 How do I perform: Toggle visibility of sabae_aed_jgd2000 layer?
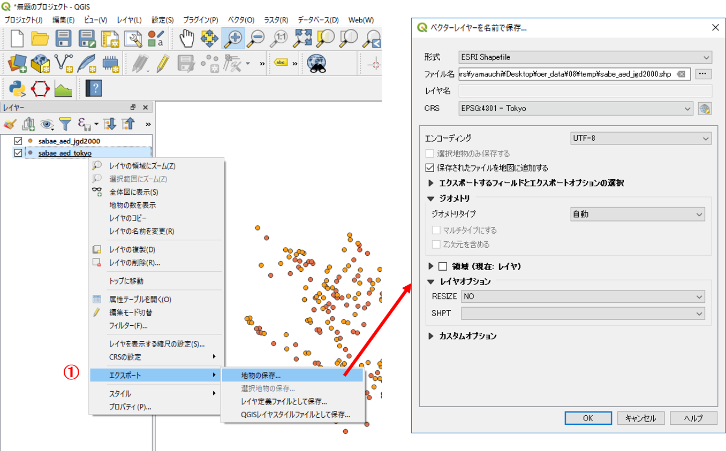pos(18,141)
